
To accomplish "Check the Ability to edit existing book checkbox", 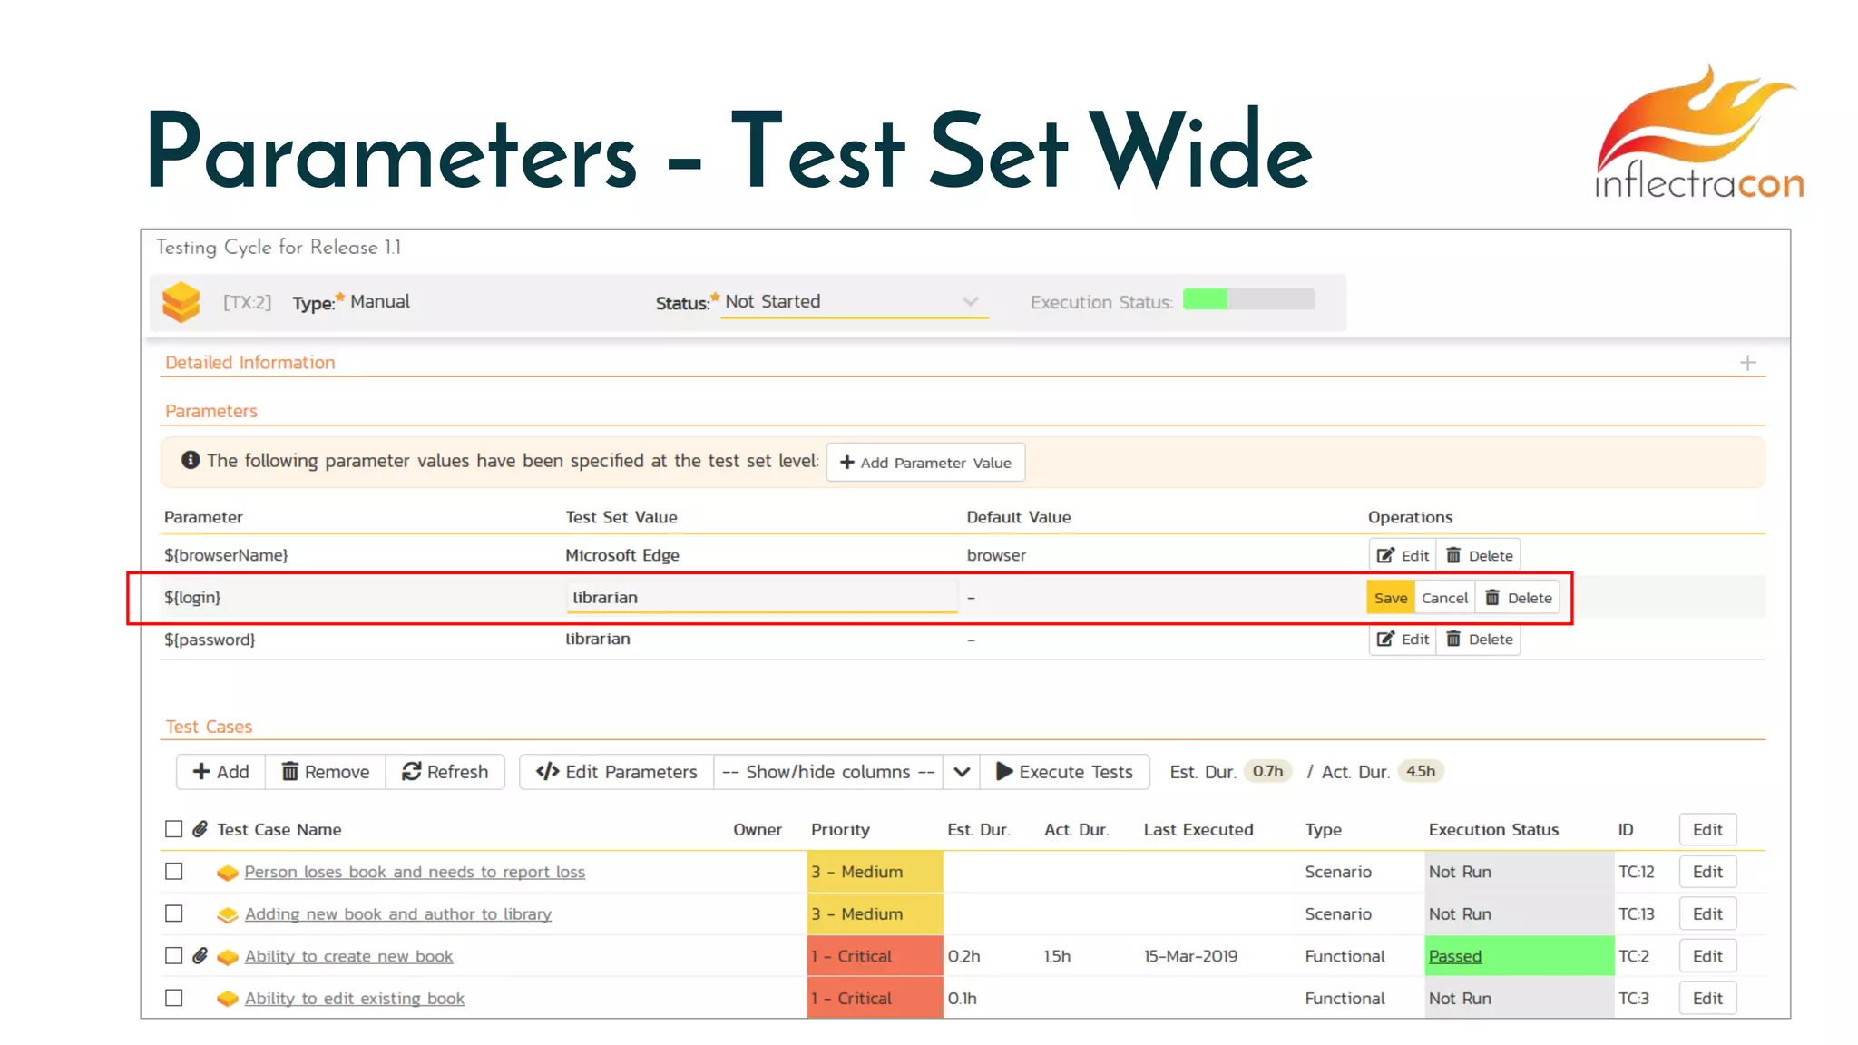I will pos(173,998).
